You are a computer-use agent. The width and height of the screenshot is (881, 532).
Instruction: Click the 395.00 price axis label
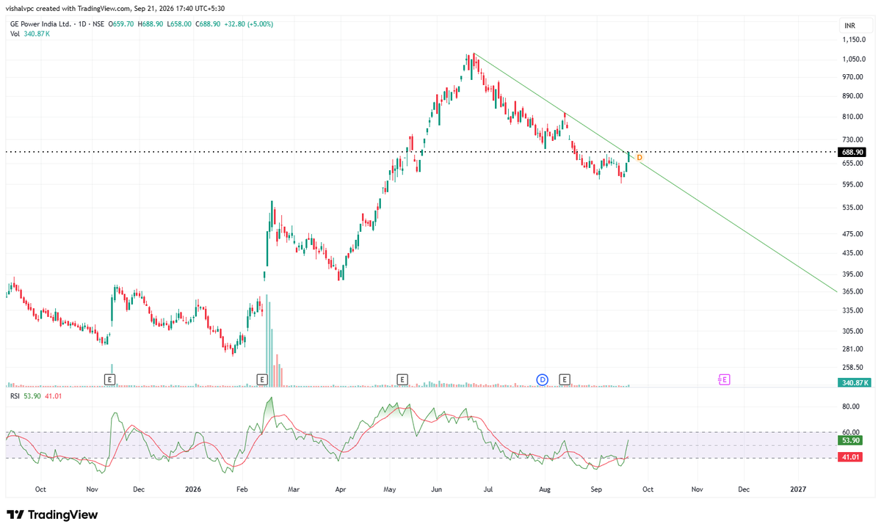pos(854,274)
